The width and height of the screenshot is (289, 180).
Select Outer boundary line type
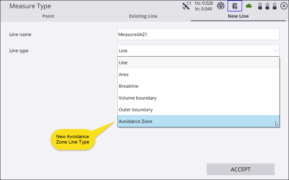pyautogui.click(x=198, y=110)
